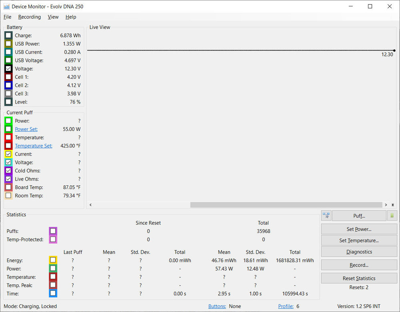400x312 pixels.
Task: Uncheck the Current Puff Current checkbox
Action: point(8,154)
